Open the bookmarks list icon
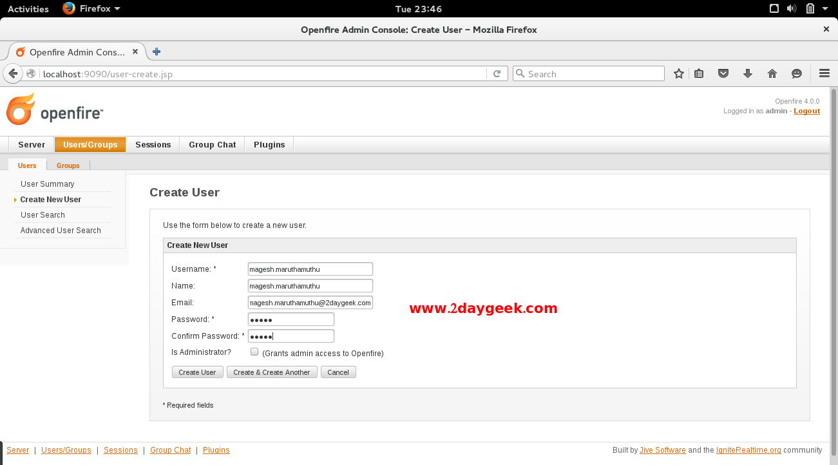 click(x=699, y=73)
